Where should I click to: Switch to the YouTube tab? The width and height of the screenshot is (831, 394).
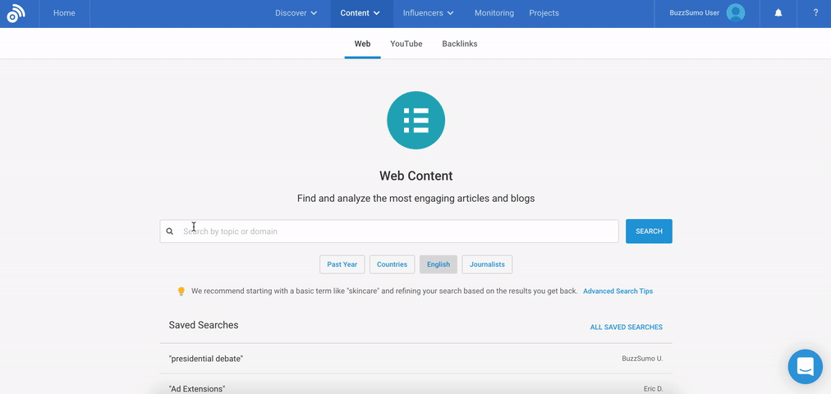(406, 44)
